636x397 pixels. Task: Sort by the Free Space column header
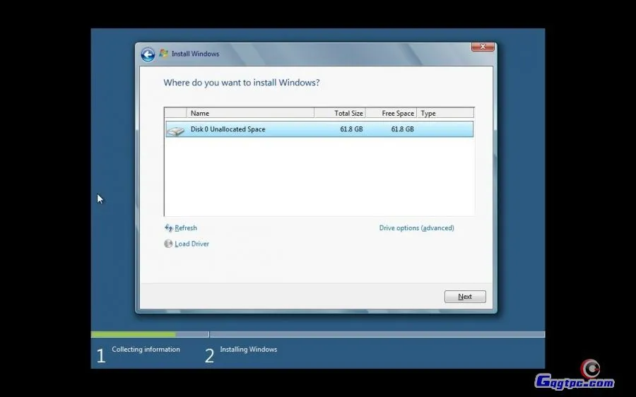pyautogui.click(x=391, y=113)
